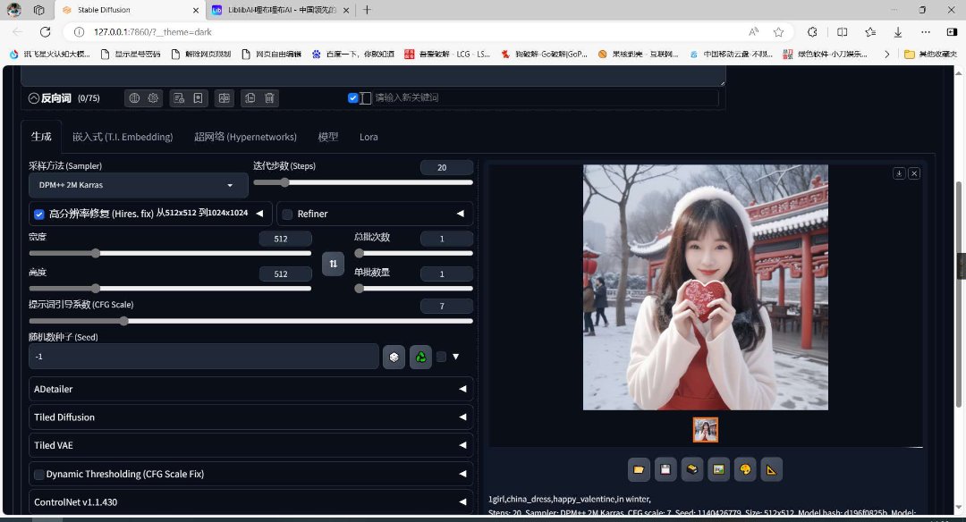This screenshot has width=966, height=522.
Task: Expand the ADetailer section
Action: [x=250, y=389]
